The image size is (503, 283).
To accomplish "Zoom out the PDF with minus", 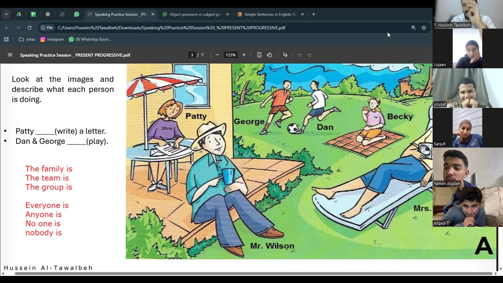I will [217, 55].
